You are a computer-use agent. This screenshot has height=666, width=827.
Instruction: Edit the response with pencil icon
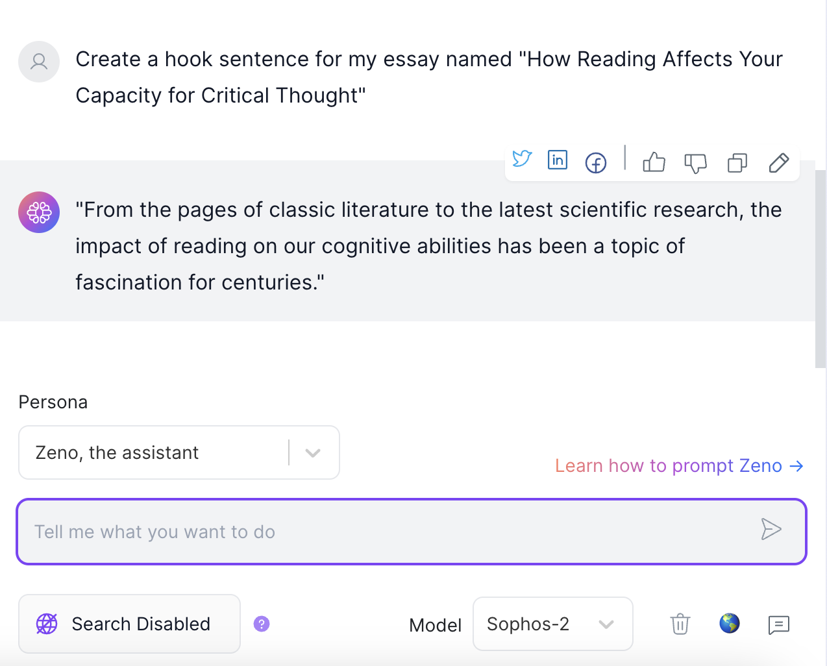point(779,162)
